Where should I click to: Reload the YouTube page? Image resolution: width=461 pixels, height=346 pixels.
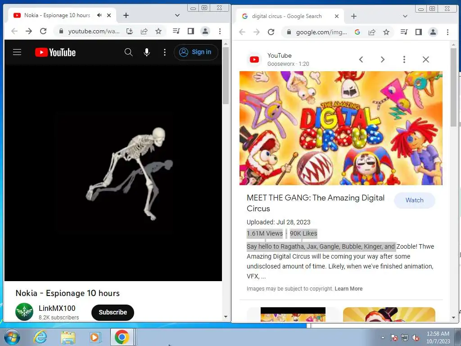(x=43, y=31)
